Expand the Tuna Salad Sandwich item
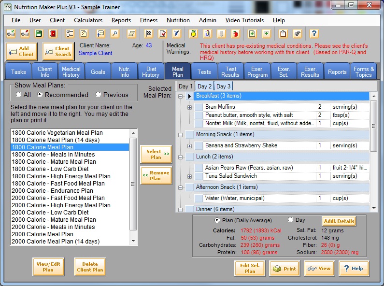Viewport: 384px width, 286px height. click(x=189, y=176)
